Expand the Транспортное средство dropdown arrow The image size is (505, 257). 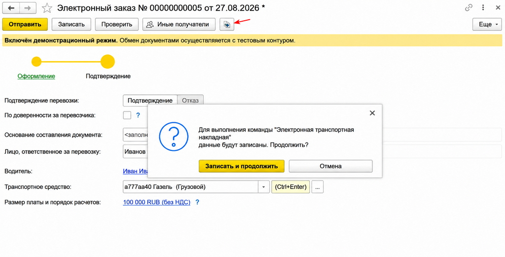[264, 187]
